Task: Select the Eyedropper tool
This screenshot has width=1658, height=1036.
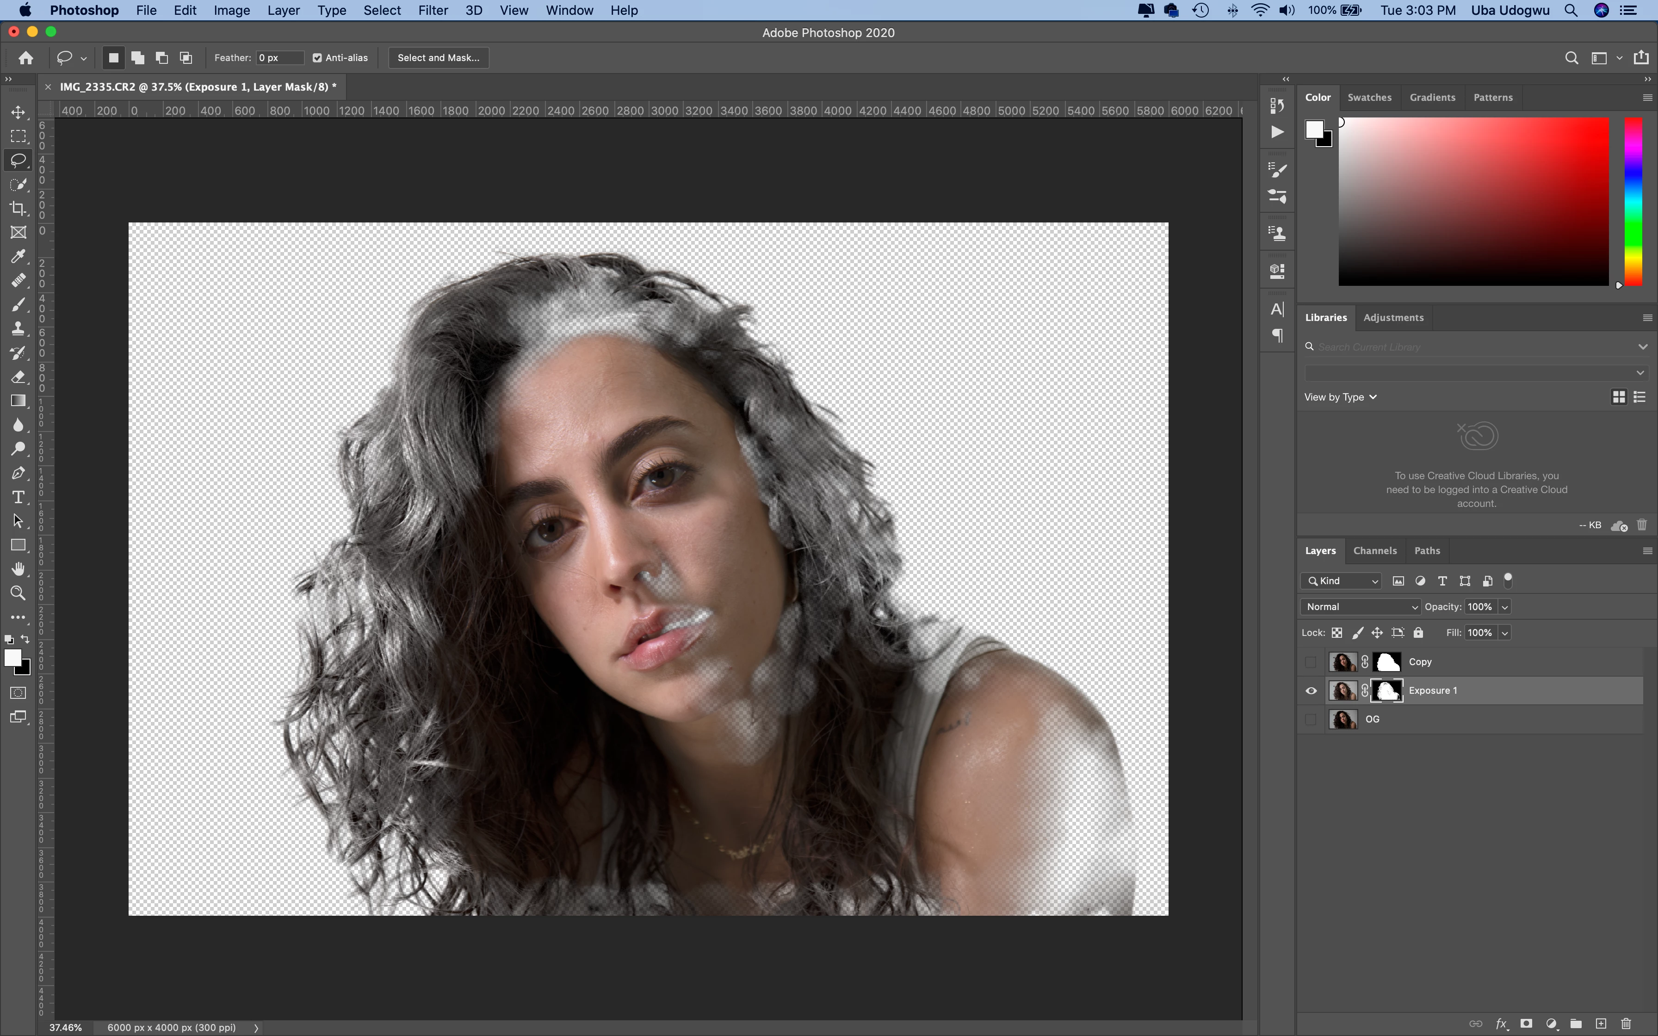Action: 19,256
